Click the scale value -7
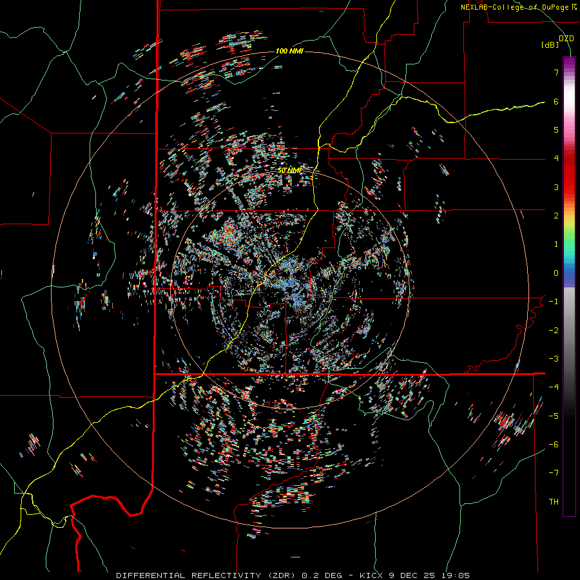Image resolution: width=580 pixels, height=580 pixels. pyautogui.click(x=554, y=473)
